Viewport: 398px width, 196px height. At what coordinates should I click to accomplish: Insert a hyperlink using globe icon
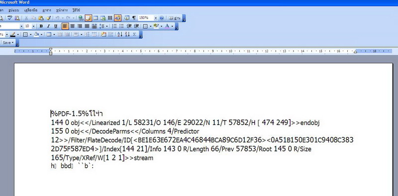81,18
